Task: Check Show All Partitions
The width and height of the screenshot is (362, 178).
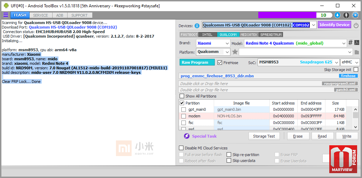Action: click(182, 96)
